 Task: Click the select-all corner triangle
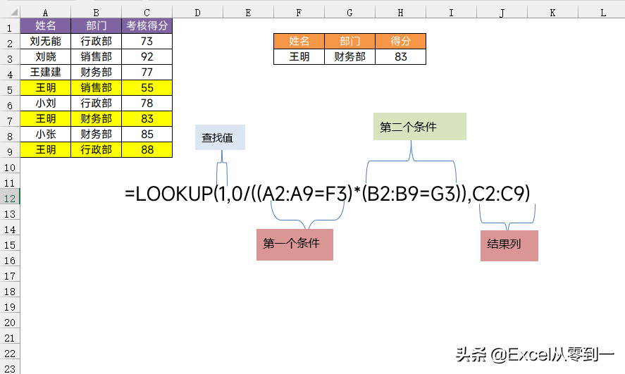14,13
